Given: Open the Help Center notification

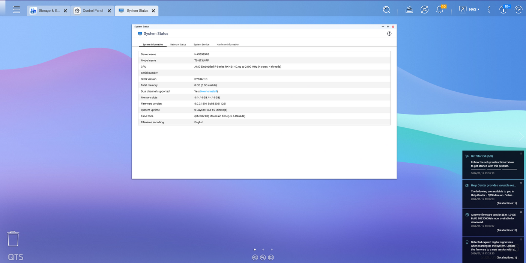Looking at the screenshot, I should click(x=493, y=194).
